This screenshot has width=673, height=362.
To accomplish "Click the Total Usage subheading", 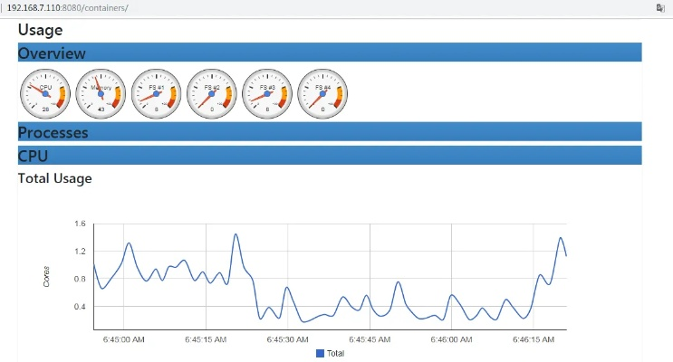I will (55, 178).
